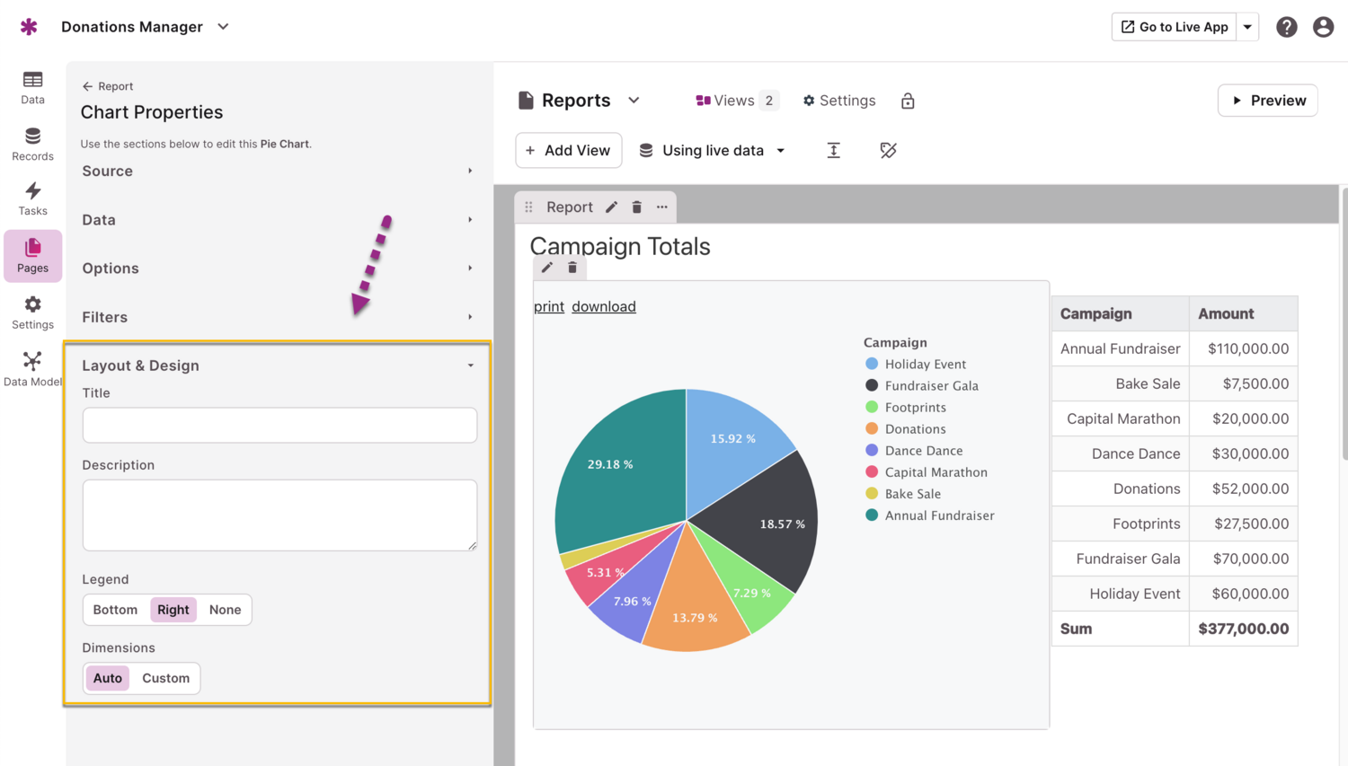Open the Tasks lightning bolt section
This screenshot has height=766, width=1348.
point(32,198)
